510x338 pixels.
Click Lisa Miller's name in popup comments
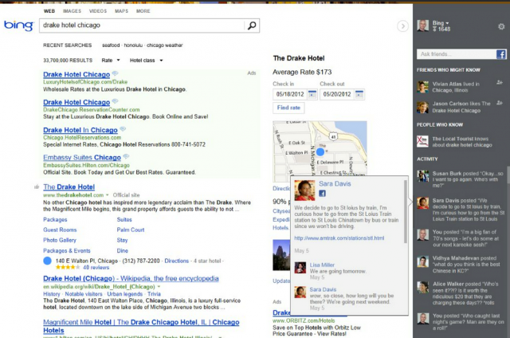tap(322, 265)
